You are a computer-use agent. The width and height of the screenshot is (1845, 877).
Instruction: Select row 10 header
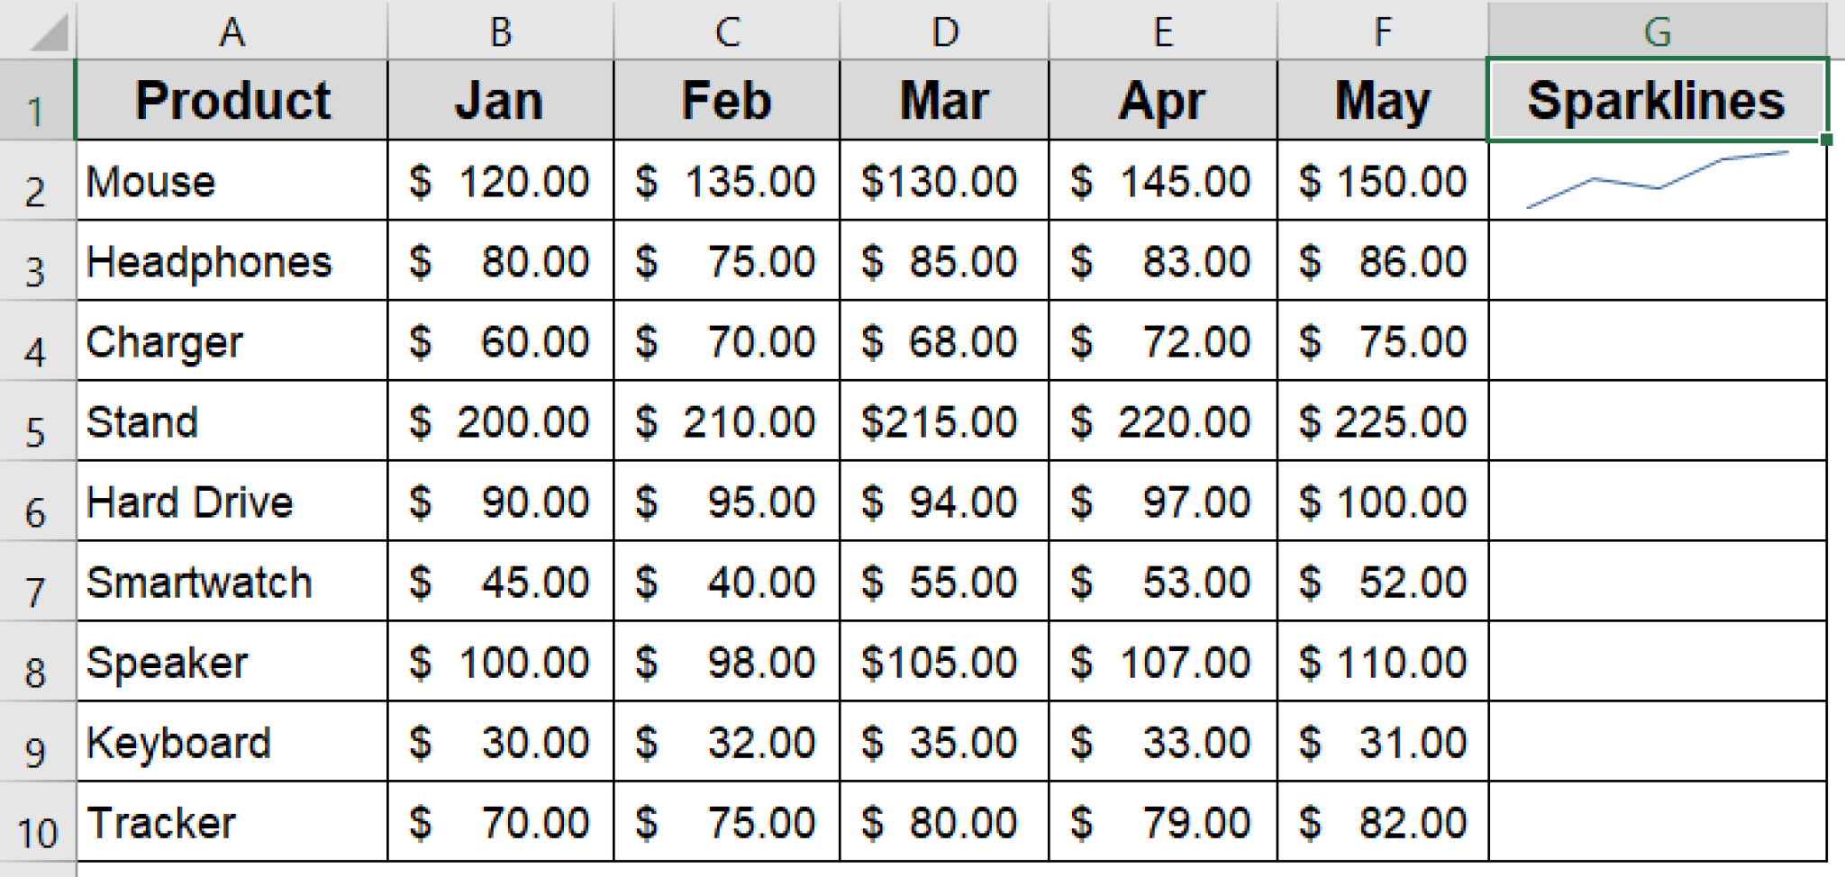point(36,820)
